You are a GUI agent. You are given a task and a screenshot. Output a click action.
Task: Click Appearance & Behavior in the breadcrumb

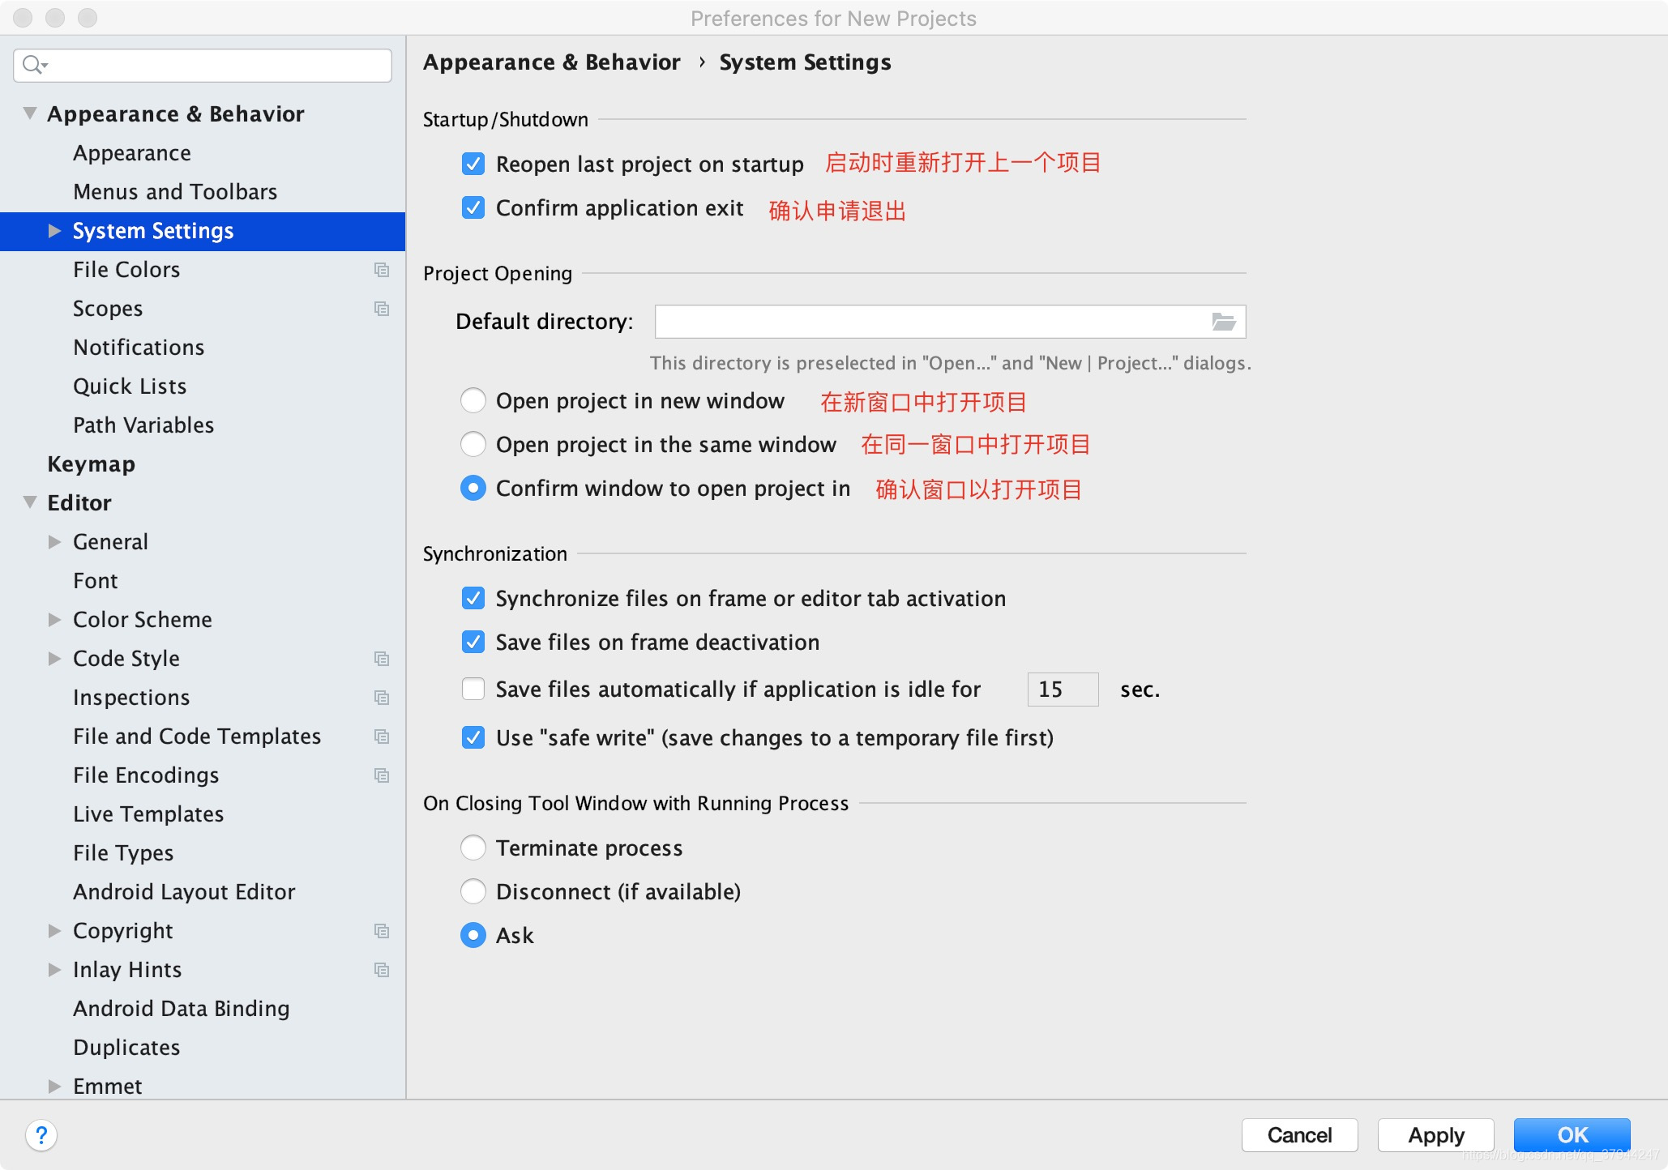pos(552,62)
